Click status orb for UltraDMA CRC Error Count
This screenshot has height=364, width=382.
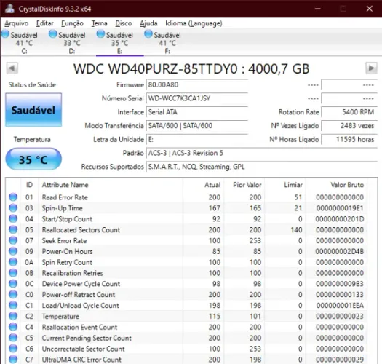13,359
